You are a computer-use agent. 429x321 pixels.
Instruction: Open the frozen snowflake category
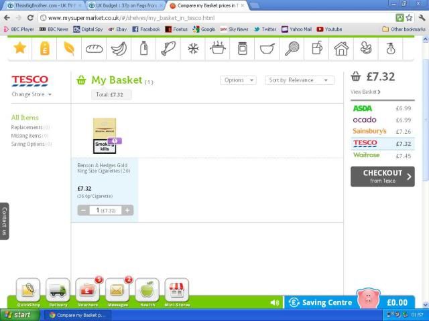tap(193, 49)
